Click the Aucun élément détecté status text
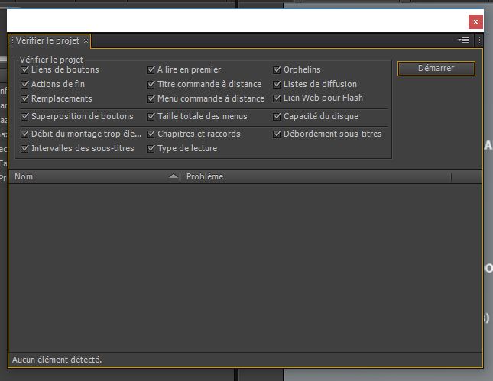The image size is (493, 381). click(57, 360)
